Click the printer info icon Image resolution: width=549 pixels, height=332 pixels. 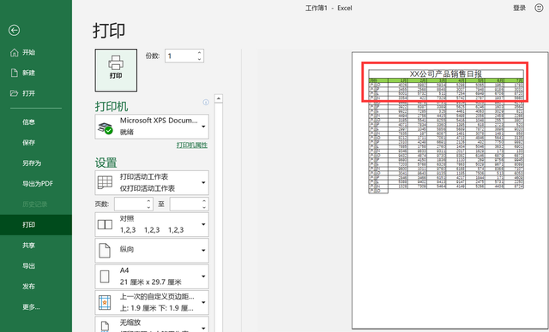click(206, 103)
